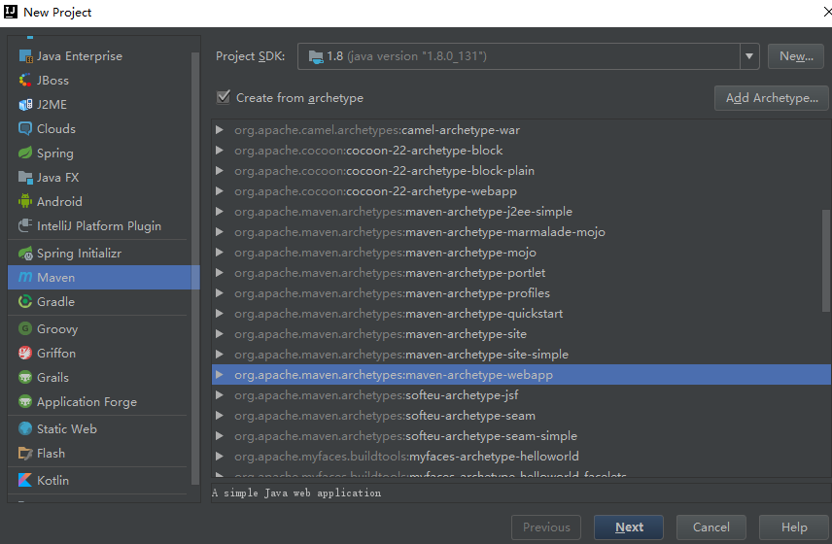Click the New... SDK button

coord(796,56)
